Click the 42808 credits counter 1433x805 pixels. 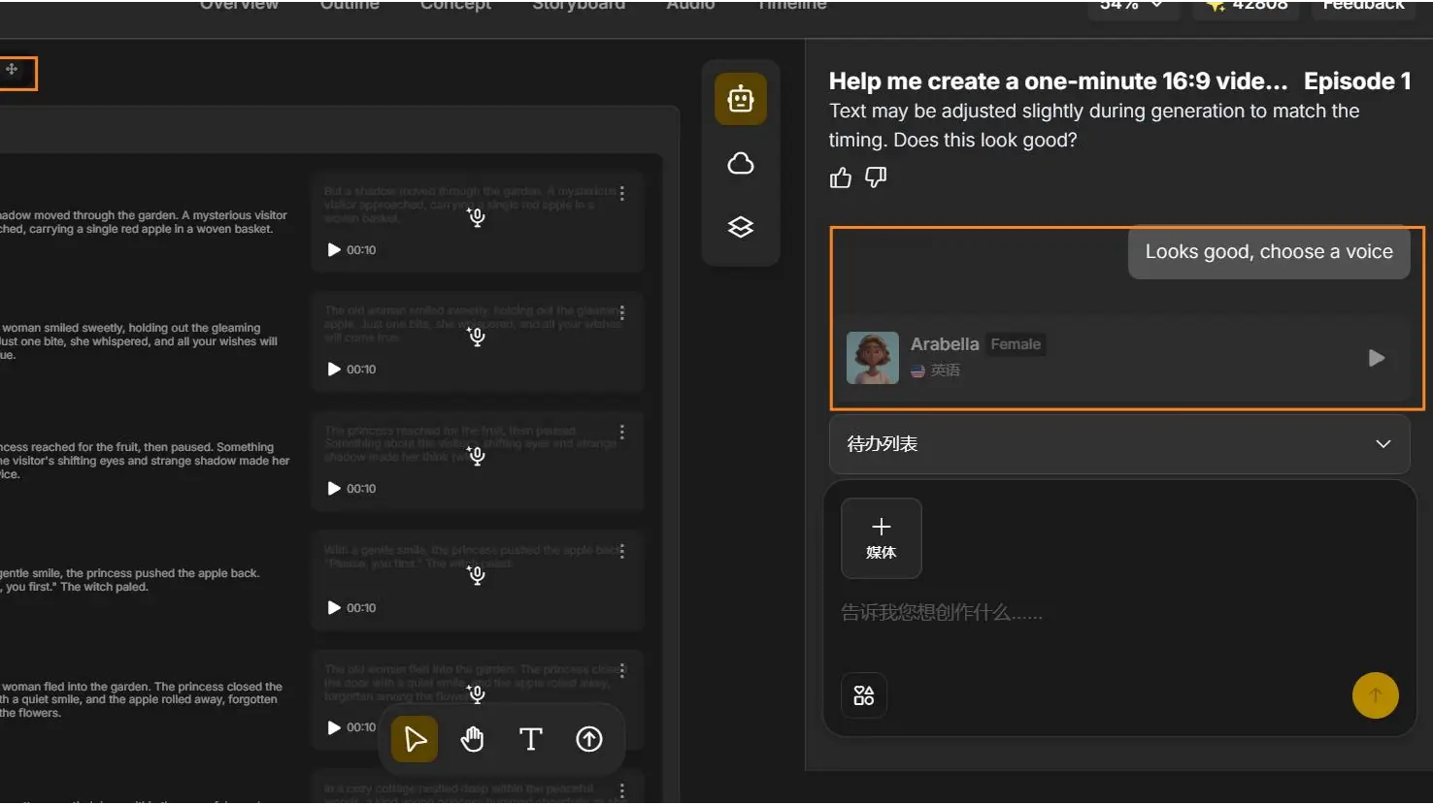[1247, 6]
